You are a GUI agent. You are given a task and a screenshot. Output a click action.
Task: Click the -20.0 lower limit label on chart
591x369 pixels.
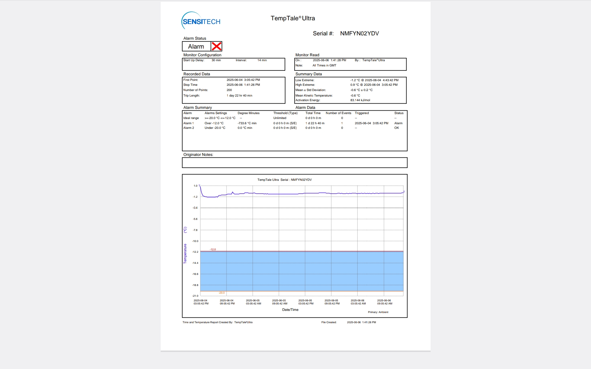pos(222,293)
